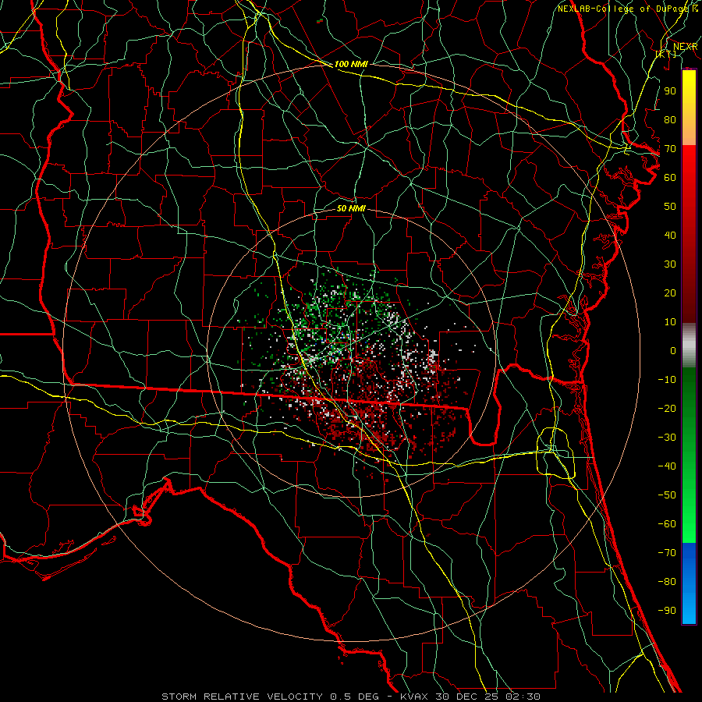This screenshot has height=702, width=702.
Task: Pick the blue bottom segment of the color bar
Action: click(x=689, y=583)
